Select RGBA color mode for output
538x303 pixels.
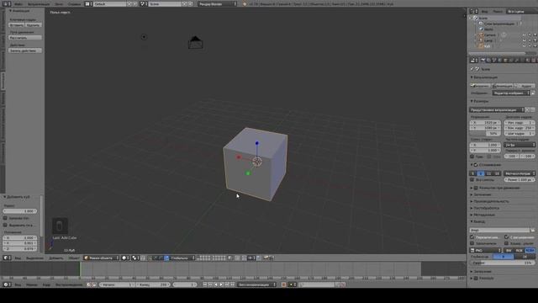530,251
